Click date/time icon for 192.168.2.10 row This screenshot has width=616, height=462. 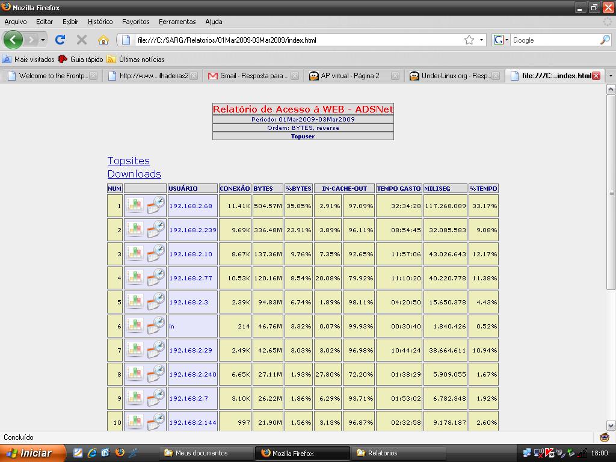coord(156,253)
